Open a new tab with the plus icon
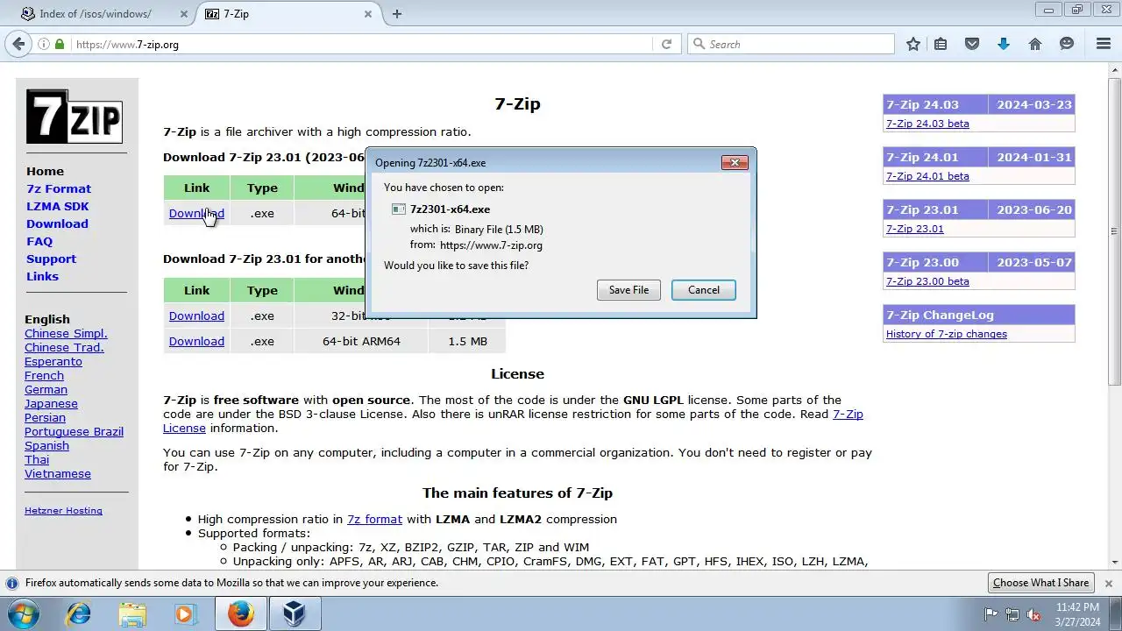This screenshot has width=1122, height=631. [397, 14]
